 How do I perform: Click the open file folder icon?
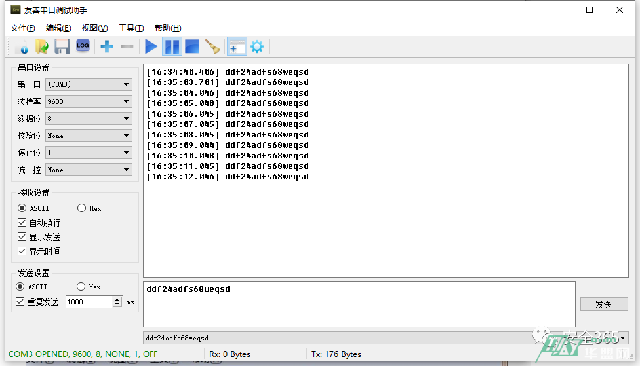[x=41, y=46]
